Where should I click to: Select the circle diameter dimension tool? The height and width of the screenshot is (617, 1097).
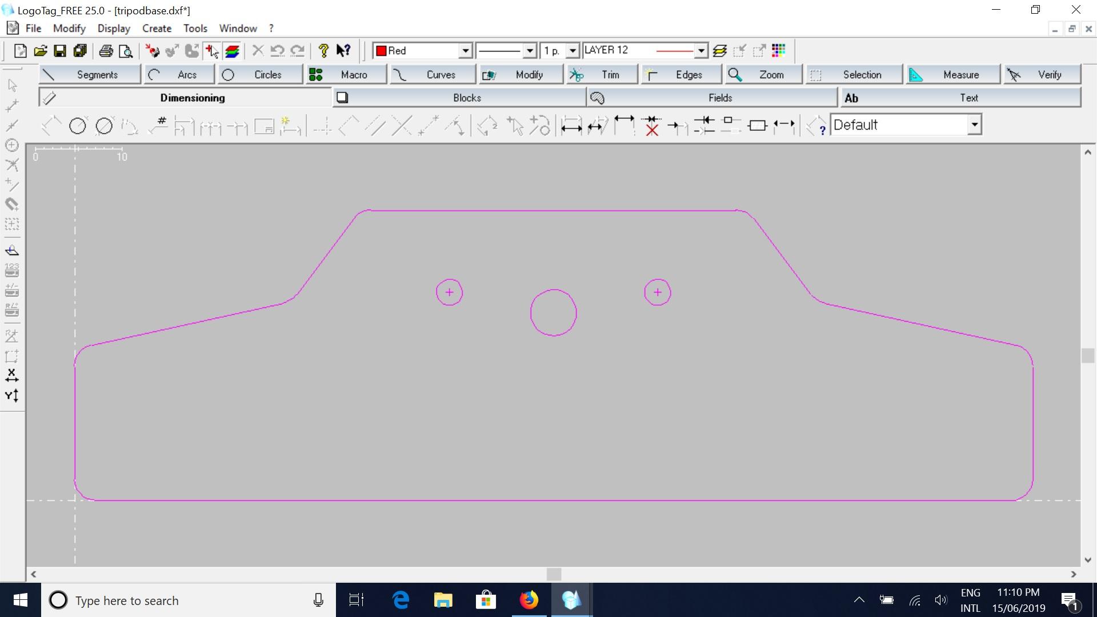click(104, 126)
